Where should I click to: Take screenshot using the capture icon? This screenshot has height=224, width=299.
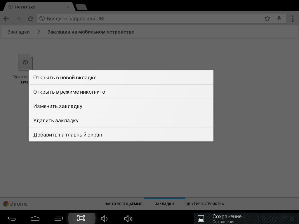click(x=81, y=218)
